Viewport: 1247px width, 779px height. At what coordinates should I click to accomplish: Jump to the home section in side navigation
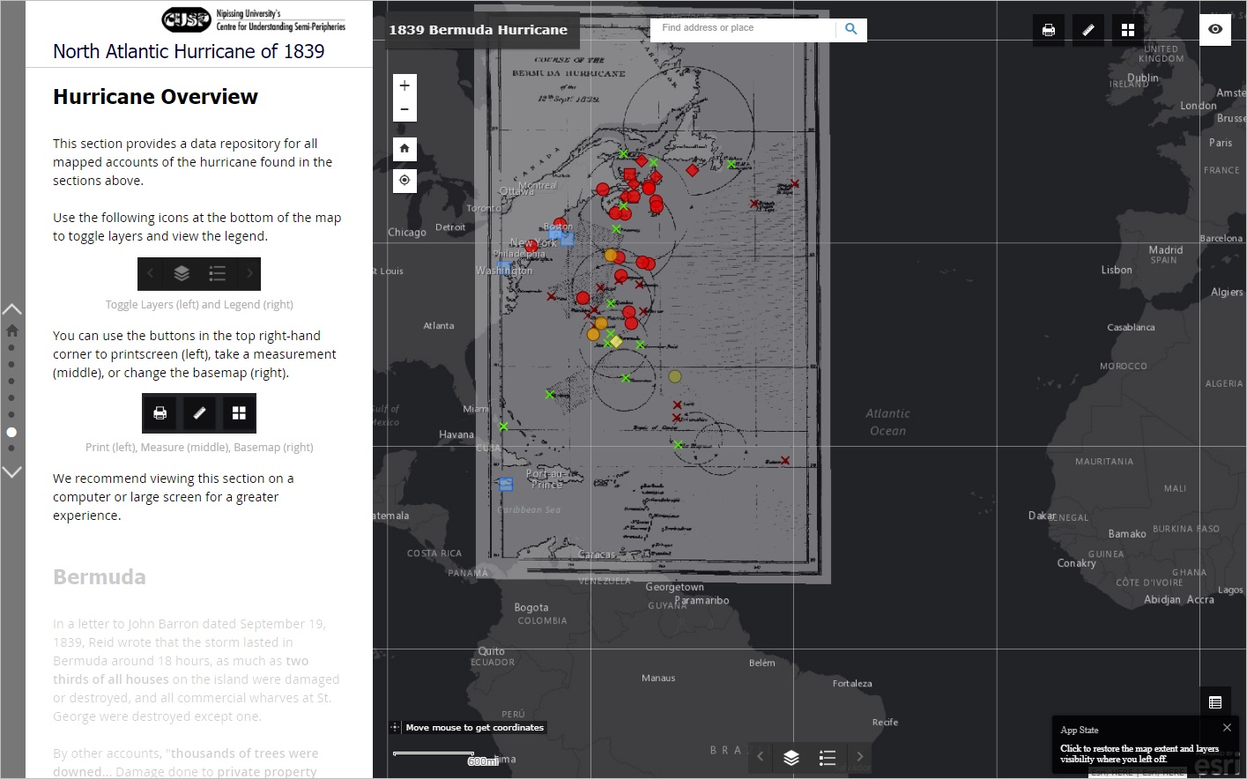12,330
